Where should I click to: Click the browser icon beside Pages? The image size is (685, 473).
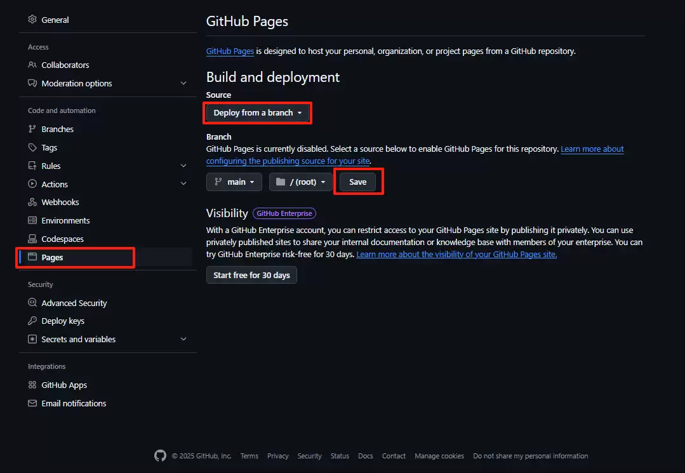(x=32, y=256)
